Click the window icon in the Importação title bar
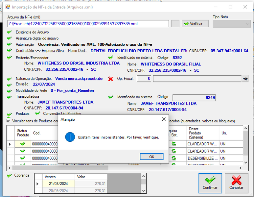The width and height of the screenshot is (254, 197). click(x=8, y=7)
